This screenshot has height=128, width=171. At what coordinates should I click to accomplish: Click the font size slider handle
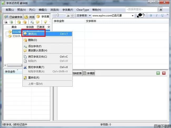58,15
